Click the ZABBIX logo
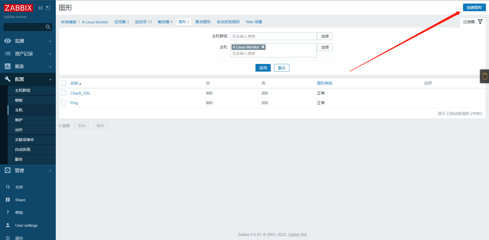 coord(18,8)
